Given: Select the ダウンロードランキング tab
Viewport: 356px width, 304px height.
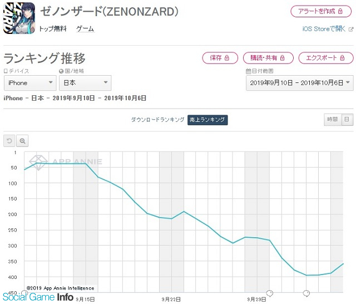Looking at the screenshot, I should point(157,120).
